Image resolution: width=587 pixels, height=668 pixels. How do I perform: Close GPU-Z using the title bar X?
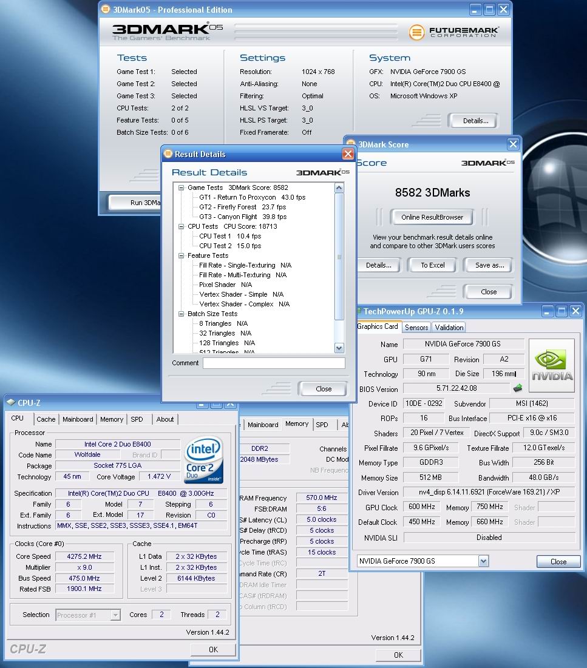tap(575, 311)
